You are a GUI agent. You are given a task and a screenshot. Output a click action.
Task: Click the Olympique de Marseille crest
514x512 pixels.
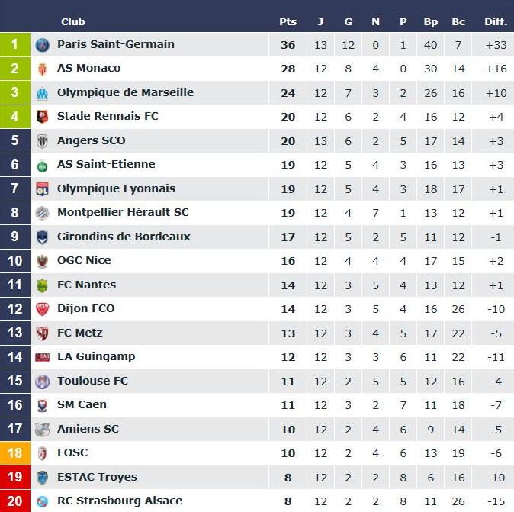click(x=43, y=93)
